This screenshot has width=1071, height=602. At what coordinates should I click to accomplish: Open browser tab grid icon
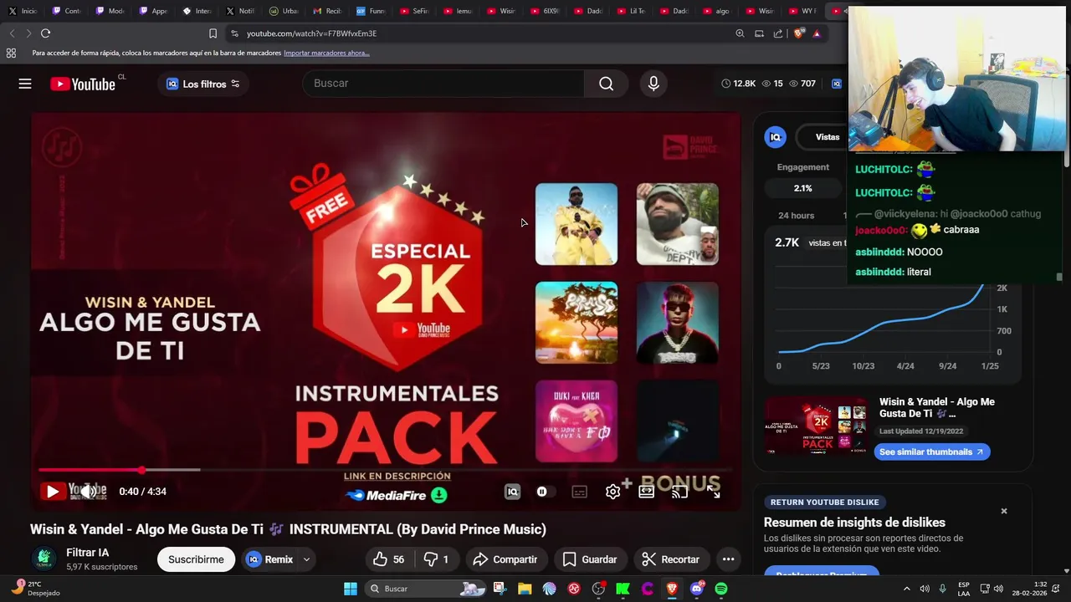click(11, 53)
